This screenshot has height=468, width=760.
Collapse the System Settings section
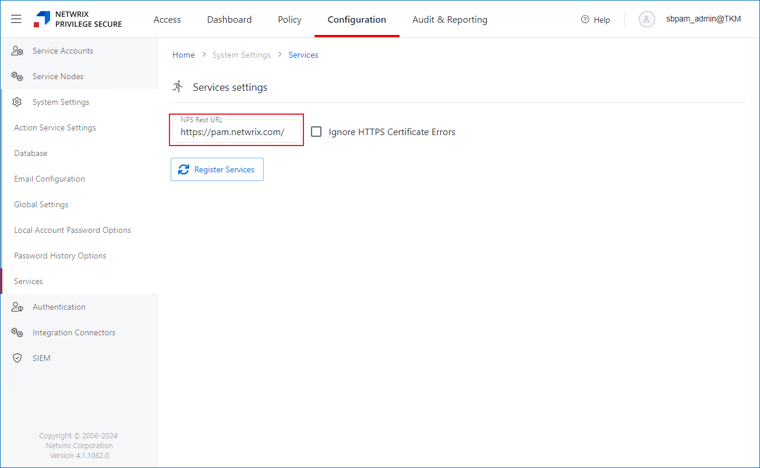tap(61, 102)
